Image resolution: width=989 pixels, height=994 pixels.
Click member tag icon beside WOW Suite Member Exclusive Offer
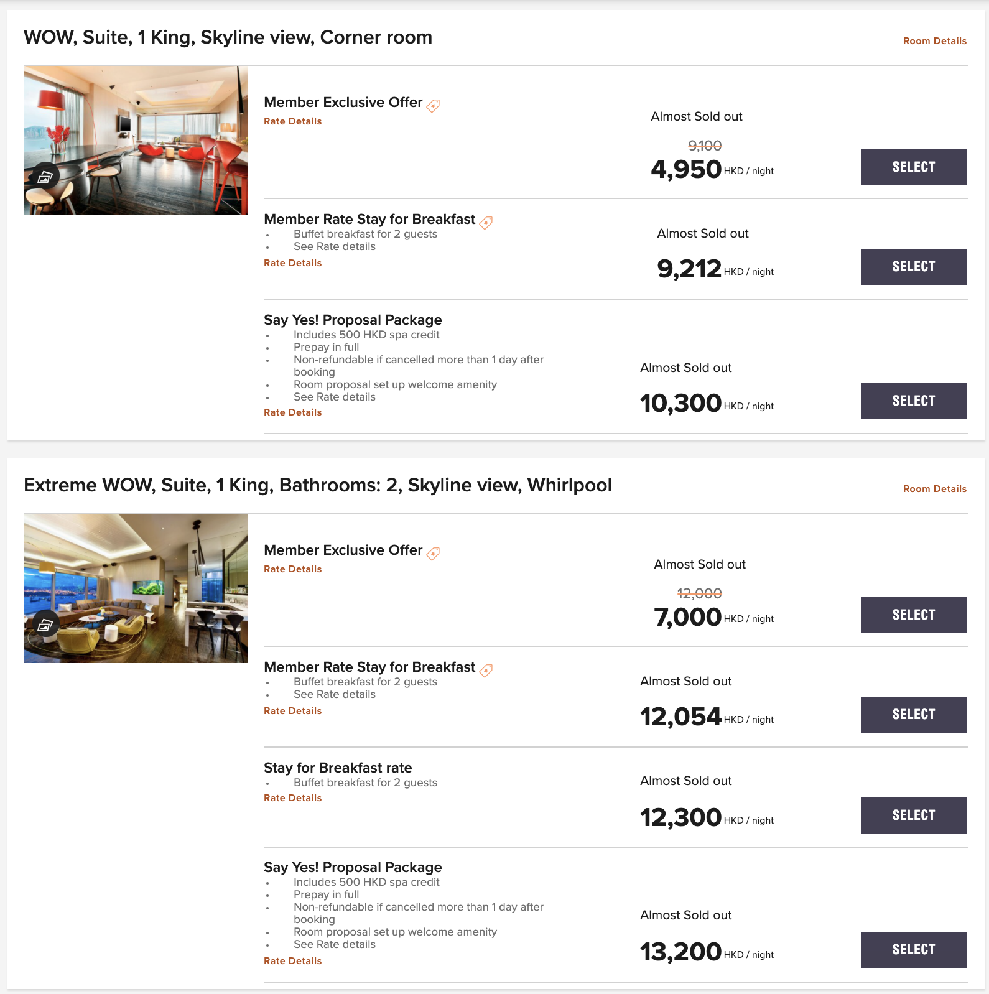(433, 105)
